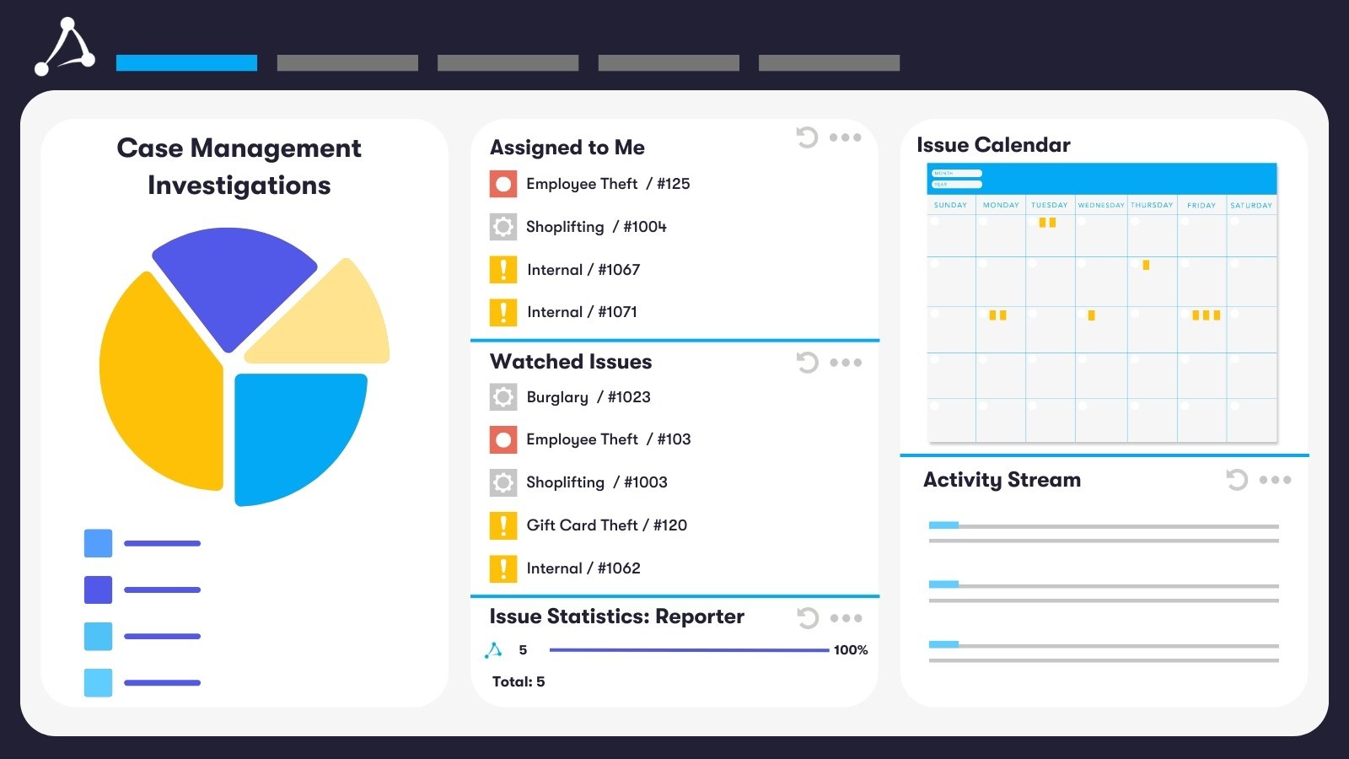Open the Year dropdown in the Issue Calendar
This screenshot has height=759, width=1349.
(956, 183)
